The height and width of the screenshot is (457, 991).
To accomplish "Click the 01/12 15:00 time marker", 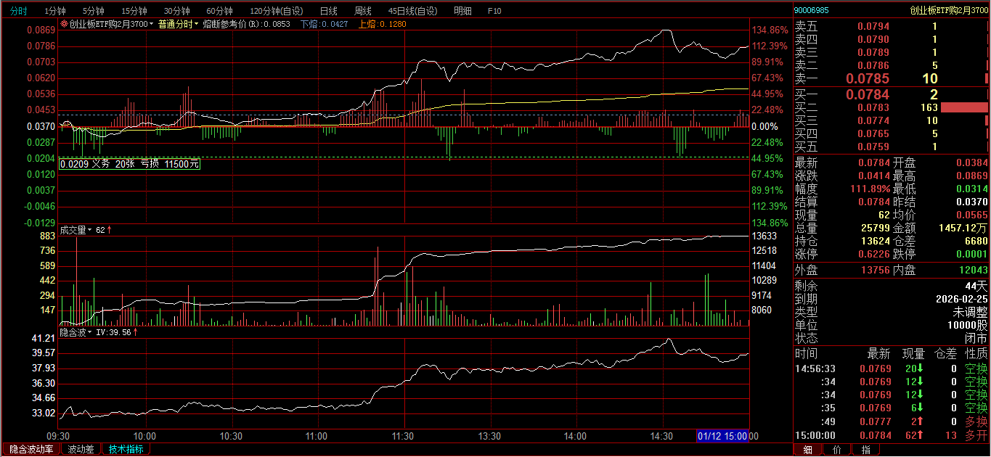I will click(x=722, y=436).
